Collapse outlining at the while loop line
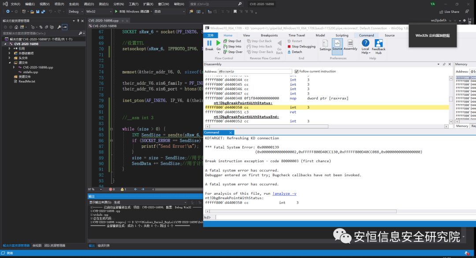 [x=112, y=129]
